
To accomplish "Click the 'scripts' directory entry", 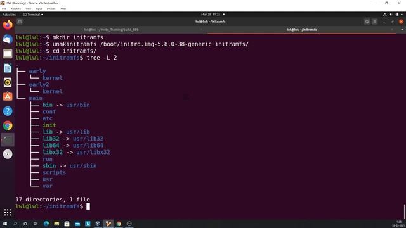I will pyautogui.click(x=54, y=172).
